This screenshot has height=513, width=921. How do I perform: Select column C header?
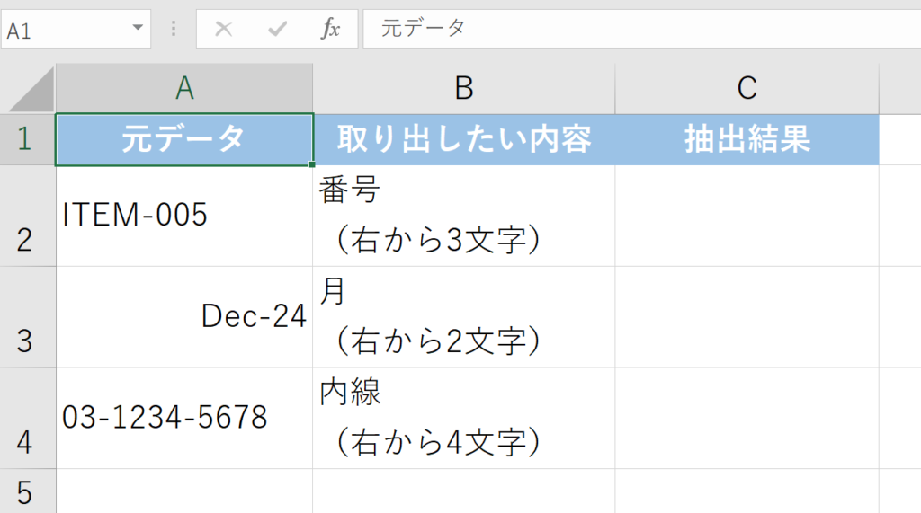coord(747,88)
